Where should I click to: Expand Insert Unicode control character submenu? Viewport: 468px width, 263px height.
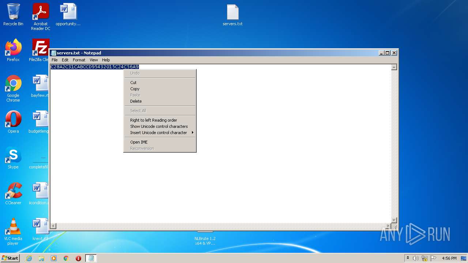[160, 133]
